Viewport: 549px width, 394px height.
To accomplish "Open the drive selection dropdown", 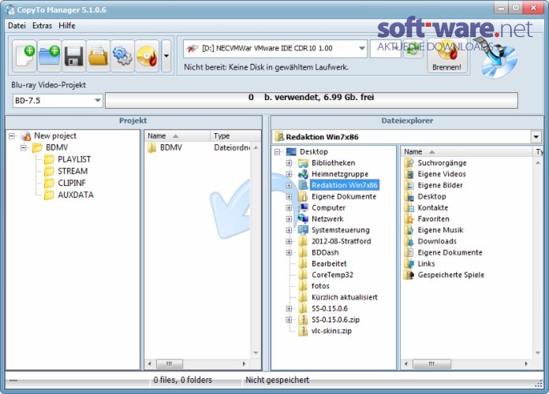I will (362, 48).
